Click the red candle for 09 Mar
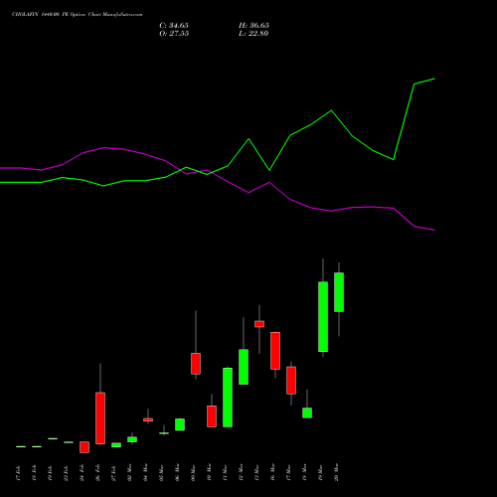497x497 pixels. pos(196,364)
